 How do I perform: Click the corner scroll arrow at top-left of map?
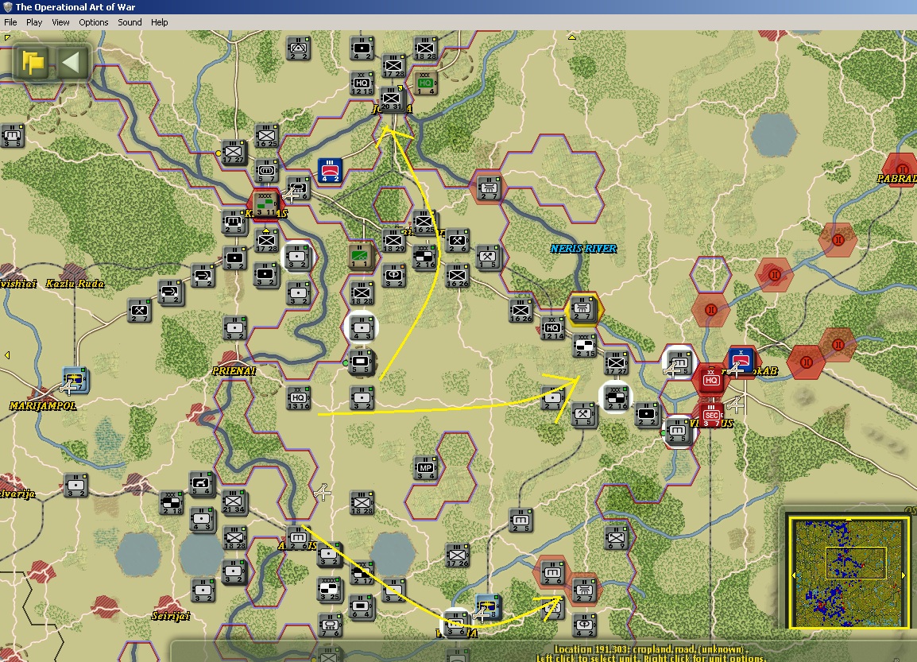pyautogui.click(x=6, y=37)
